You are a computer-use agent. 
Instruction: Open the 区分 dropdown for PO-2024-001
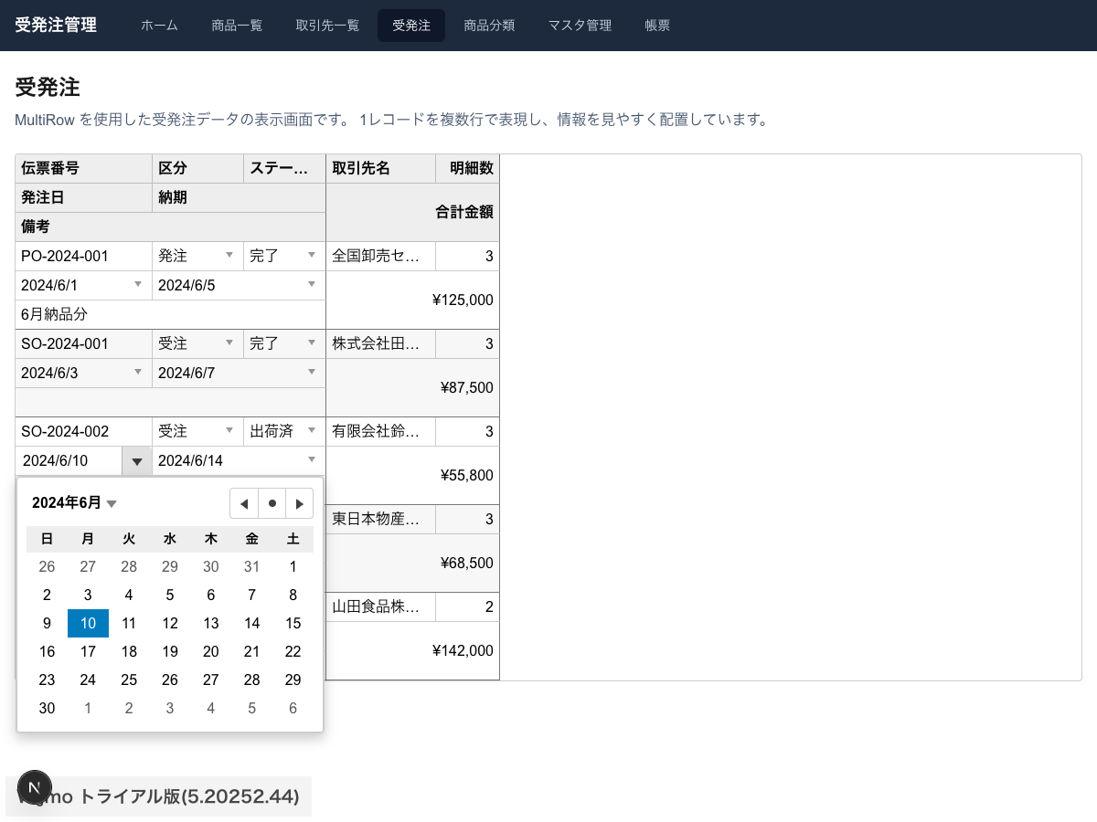point(229,256)
